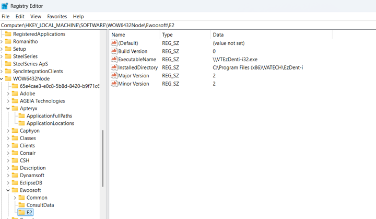Click the ConsultData folder icon

coord(21,205)
